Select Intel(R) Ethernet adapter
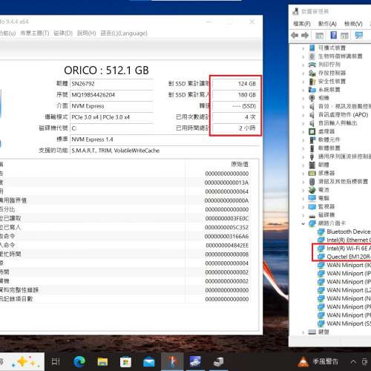This screenshot has width=371, height=371. pyautogui.click(x=349, y=240)
